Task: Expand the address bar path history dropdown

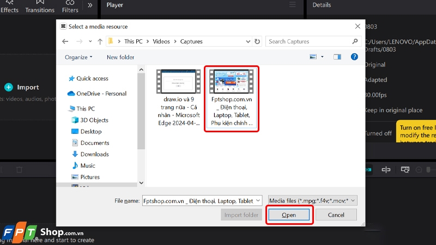Action: coord(248,41)
